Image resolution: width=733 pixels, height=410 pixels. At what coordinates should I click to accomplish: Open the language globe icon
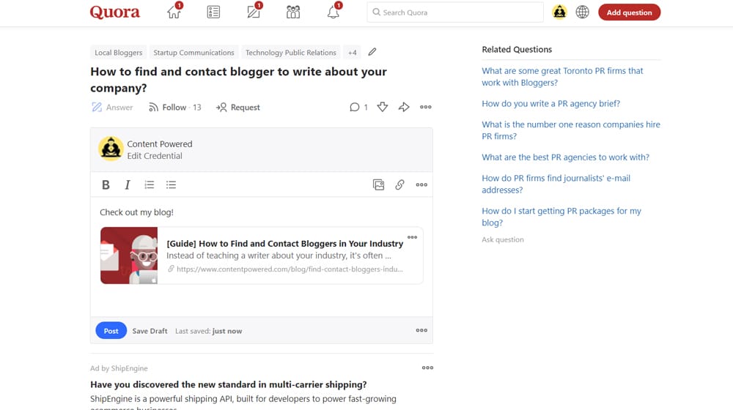point(582,12)
